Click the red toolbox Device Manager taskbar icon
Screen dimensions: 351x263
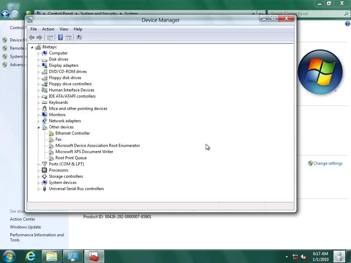point(94,256)
